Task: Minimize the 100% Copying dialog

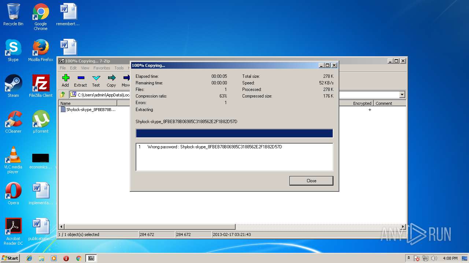Action: (321, 65)
